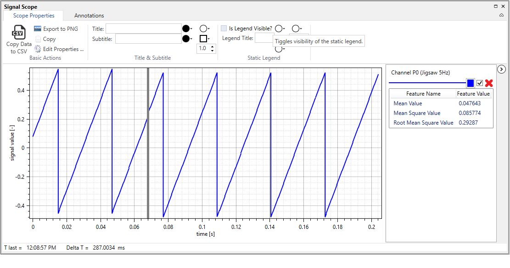Click the Copy Data to CSV icon
This screenshot has height=268, width=510.
click(x=19, y=33)
